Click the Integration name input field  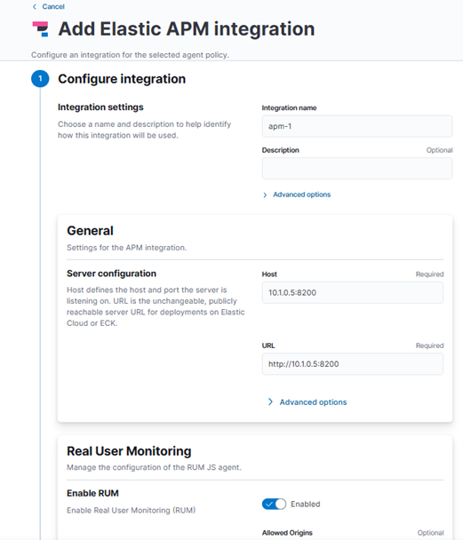pos(357,126)
